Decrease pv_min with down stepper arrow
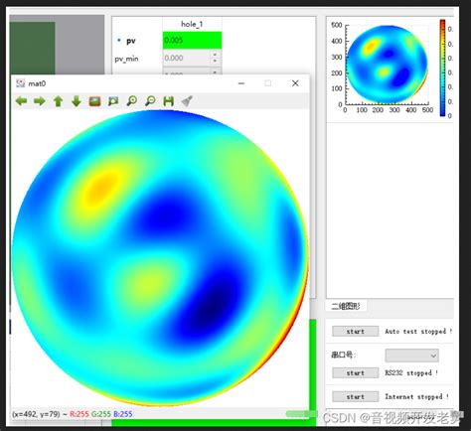Screen dimensions: 471x431 (x=215, y=61)
